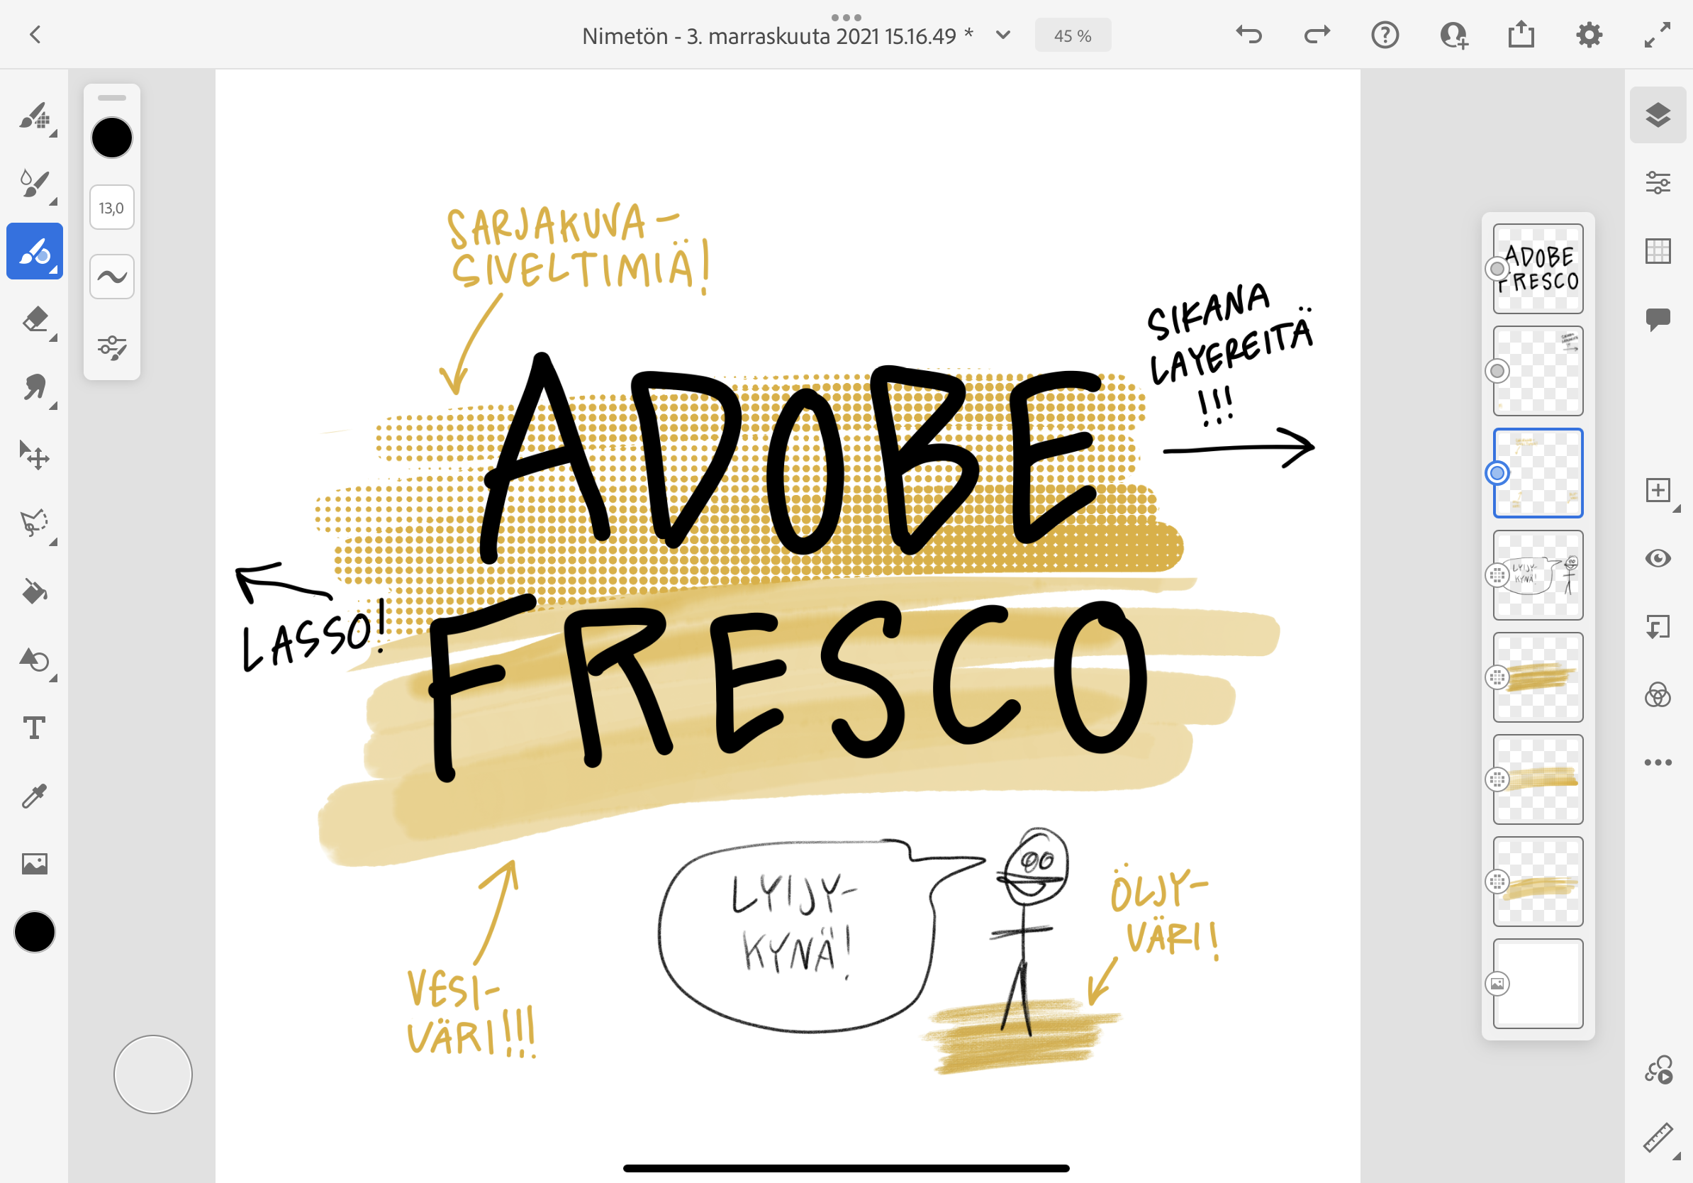Select the bottom white background layer

point(1538,984)
